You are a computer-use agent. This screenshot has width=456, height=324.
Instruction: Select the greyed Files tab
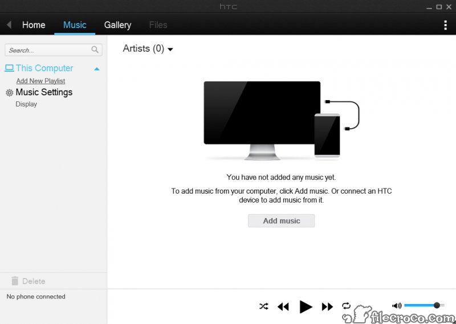click(x=158, y=25)
